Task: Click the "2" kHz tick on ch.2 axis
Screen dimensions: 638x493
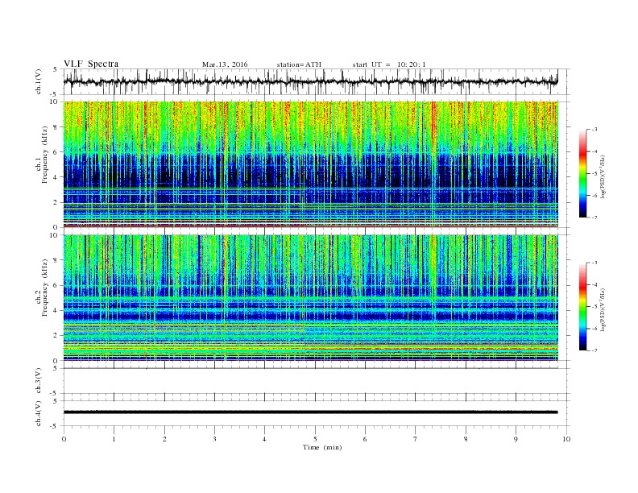Action: [56, 336]
